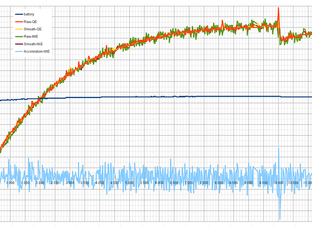Click the 8.000 axis label

(x=219, y=183)
